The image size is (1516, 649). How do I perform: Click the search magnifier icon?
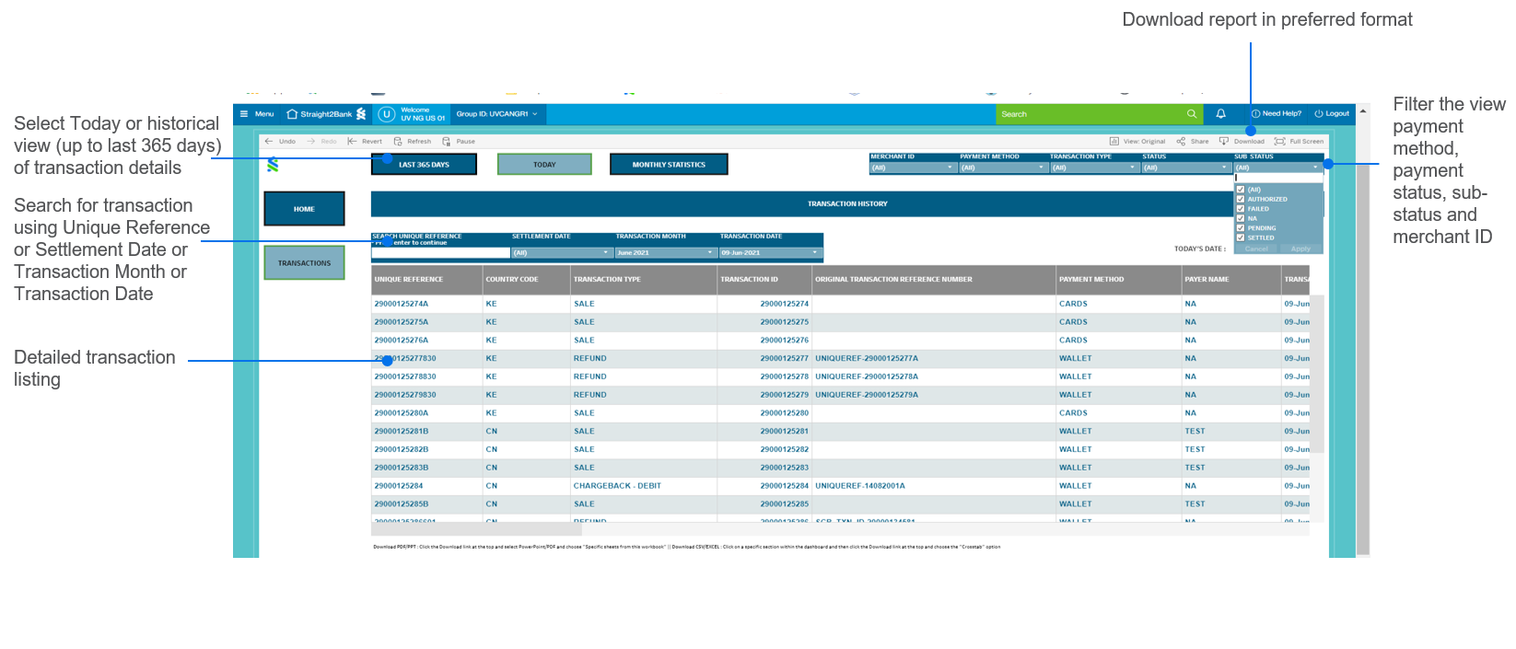pos(1191,114)
